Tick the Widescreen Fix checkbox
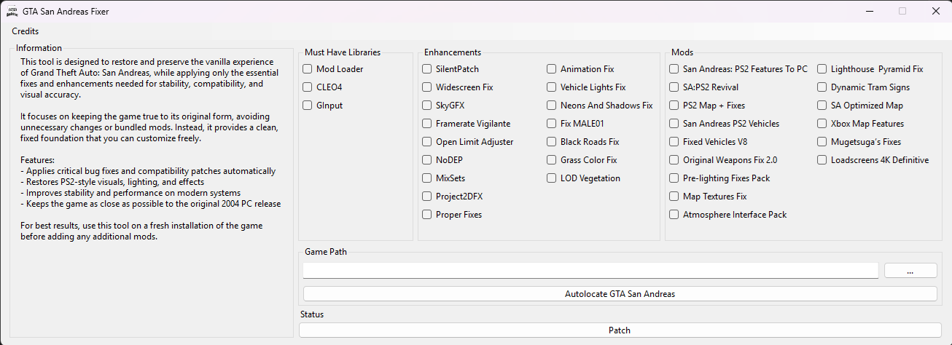This screenshot has width=952, height=345. [x=427, y=87]
